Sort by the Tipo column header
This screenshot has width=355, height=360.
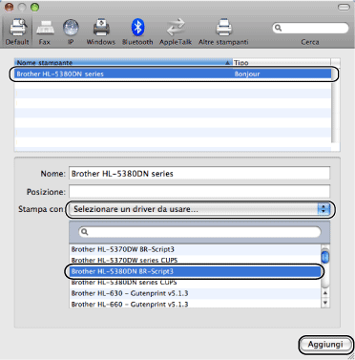[x=282, y=62]
